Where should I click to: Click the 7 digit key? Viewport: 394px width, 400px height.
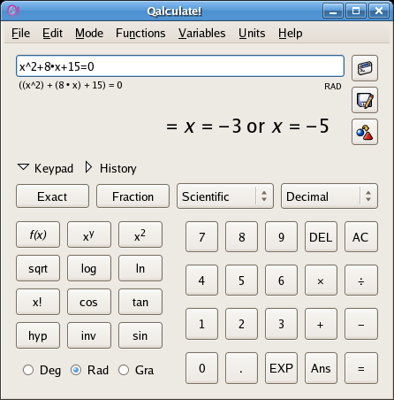pyautogui.click(x=201, y=237)
